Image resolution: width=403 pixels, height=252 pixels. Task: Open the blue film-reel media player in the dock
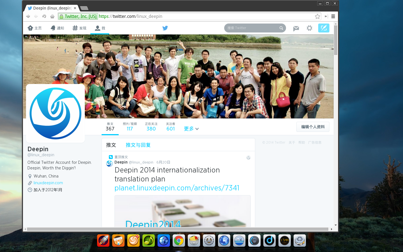(x=164, y=241)
